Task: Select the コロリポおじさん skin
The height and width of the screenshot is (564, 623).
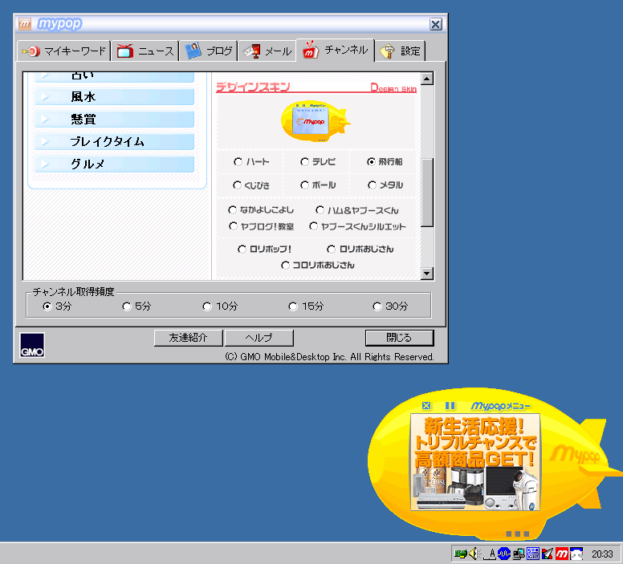Action: [285, 265]
